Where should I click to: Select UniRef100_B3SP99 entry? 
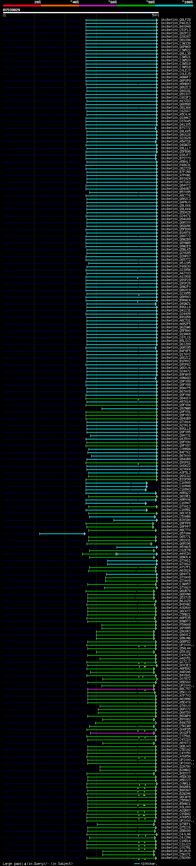point(175,480)
